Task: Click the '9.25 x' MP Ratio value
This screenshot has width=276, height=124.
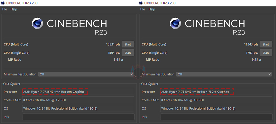Action: (x=257, y=60)
